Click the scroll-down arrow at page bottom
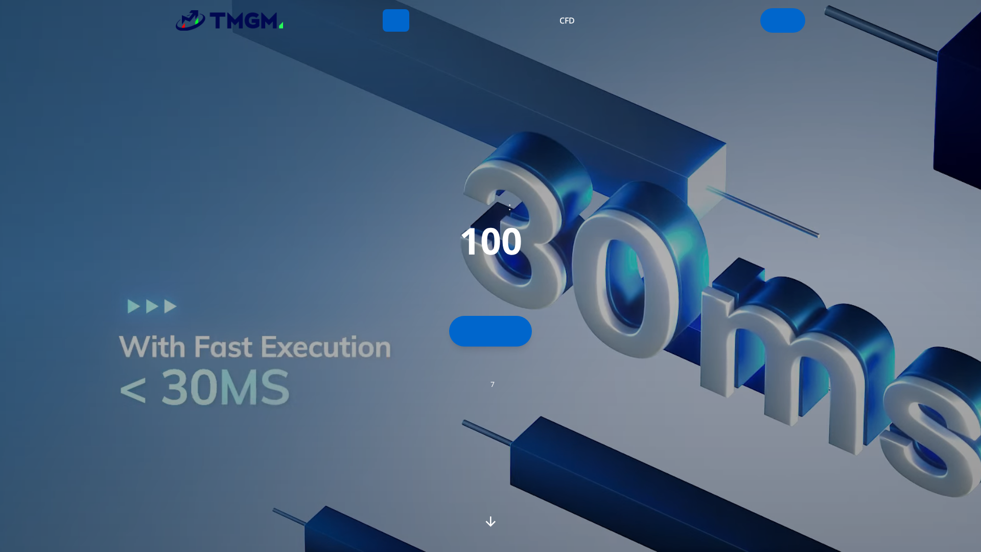 point(491,521)
